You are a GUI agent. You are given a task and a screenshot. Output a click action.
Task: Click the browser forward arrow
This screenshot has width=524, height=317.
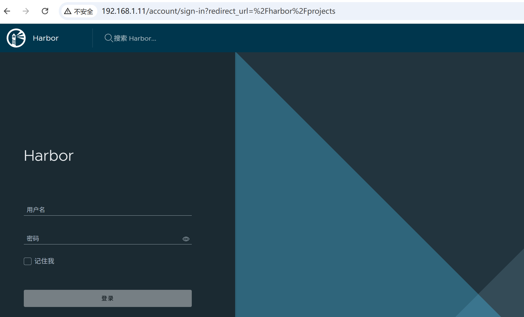coord(26,11)
